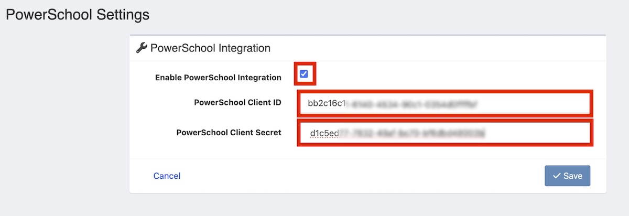Click the PowerSchool Client Secret label
The height and width of the screenshot is (216, 629).
tap(229, 133)
